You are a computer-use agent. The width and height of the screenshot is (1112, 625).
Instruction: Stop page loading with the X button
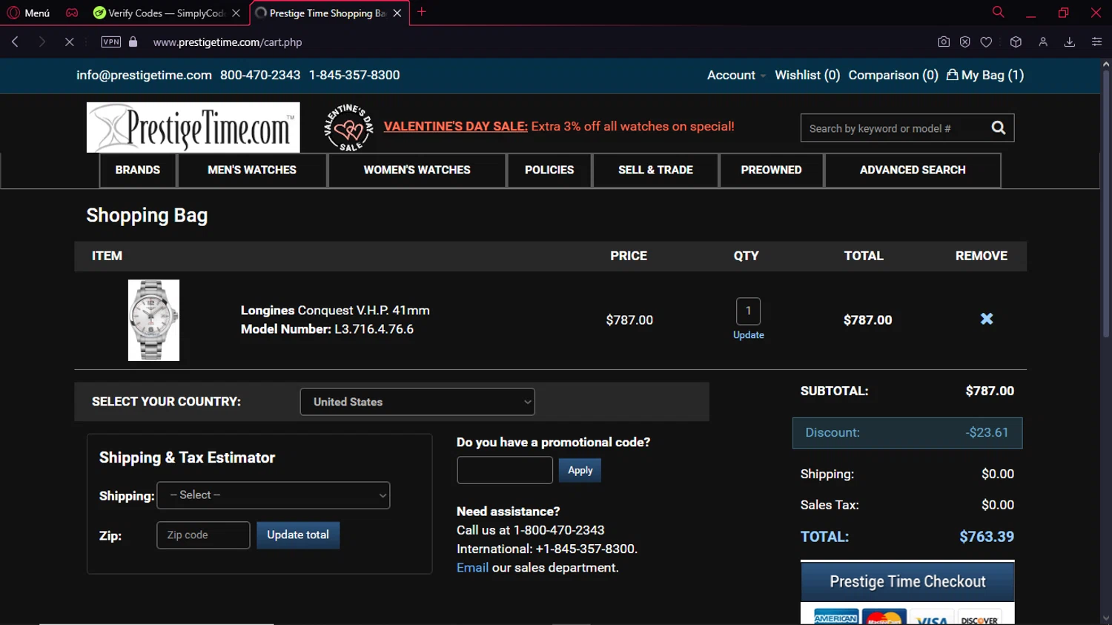(69, 42)
